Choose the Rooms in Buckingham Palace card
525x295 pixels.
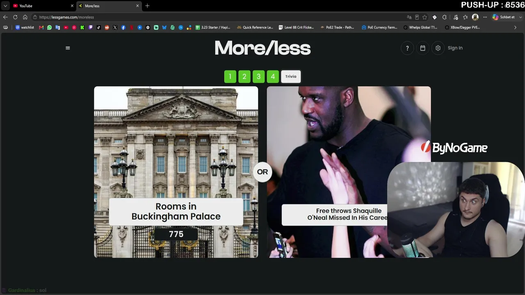click(x=176, y=172)
